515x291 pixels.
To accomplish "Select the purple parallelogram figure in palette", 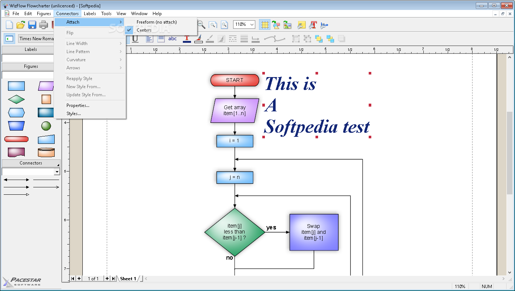I will pyautogui.click(x=46, y=86).
